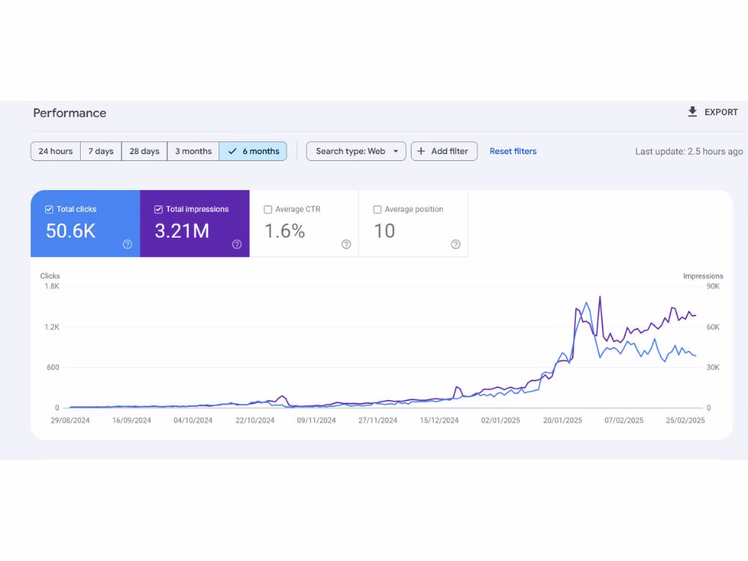
Task: Switch to the 28 days range
Action: [x=144, y=151]
